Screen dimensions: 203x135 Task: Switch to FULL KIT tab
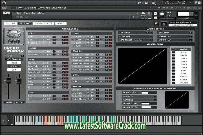tap(10, 23)
